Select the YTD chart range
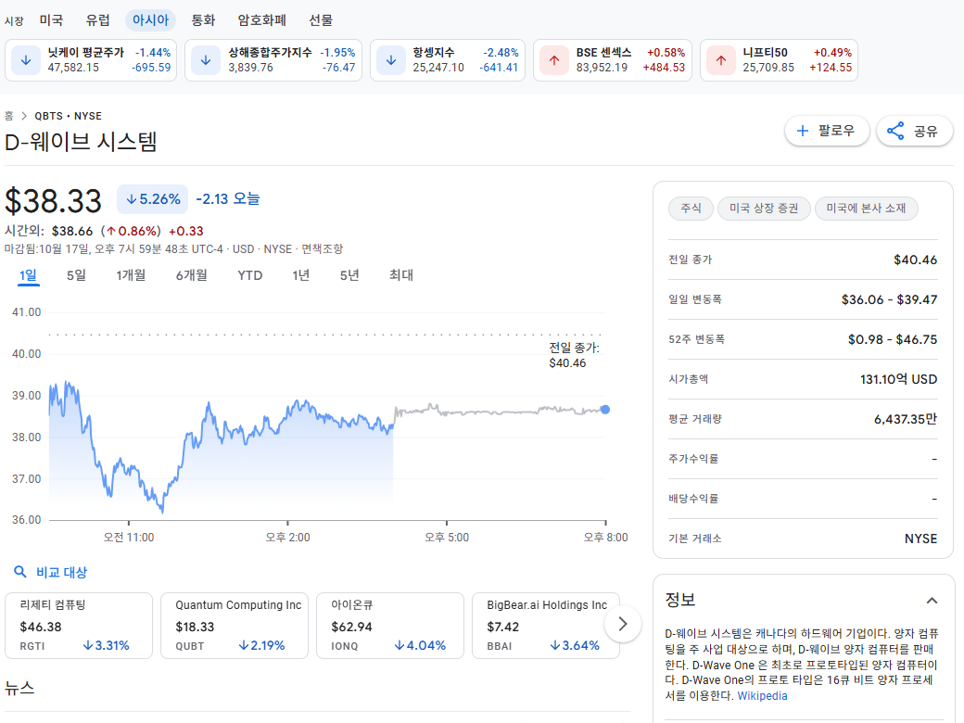The image size is (964, 723). 249,274
